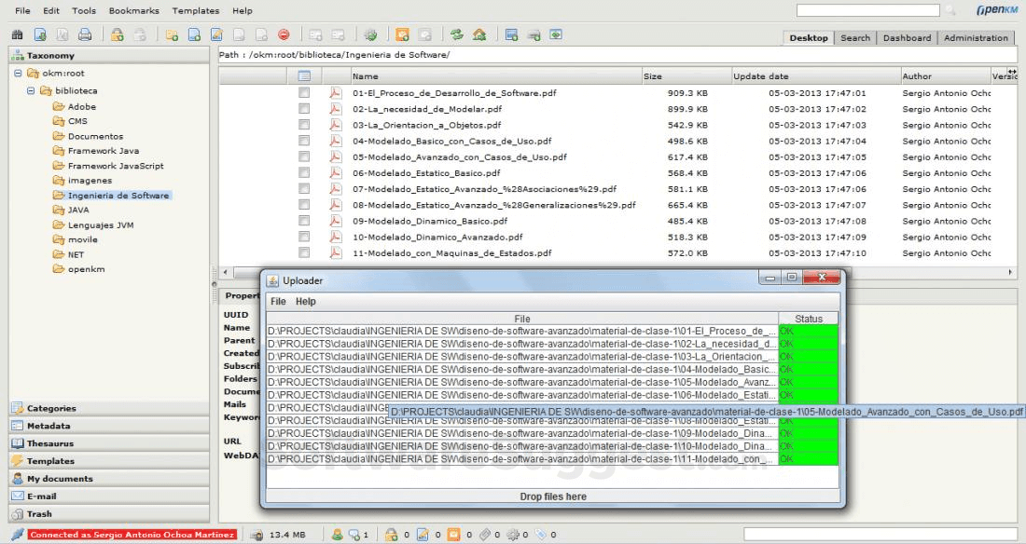1026x544 pixels.
Task: Select checkbox for 10-Modelado_Dinamico_Avanzado.pdf
Action: [x=303, y=237]
